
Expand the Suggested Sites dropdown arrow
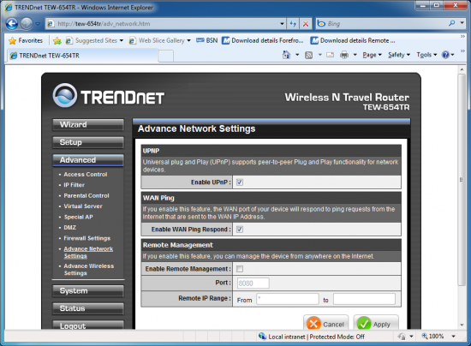pyautogui.click(x=122, y=40)
